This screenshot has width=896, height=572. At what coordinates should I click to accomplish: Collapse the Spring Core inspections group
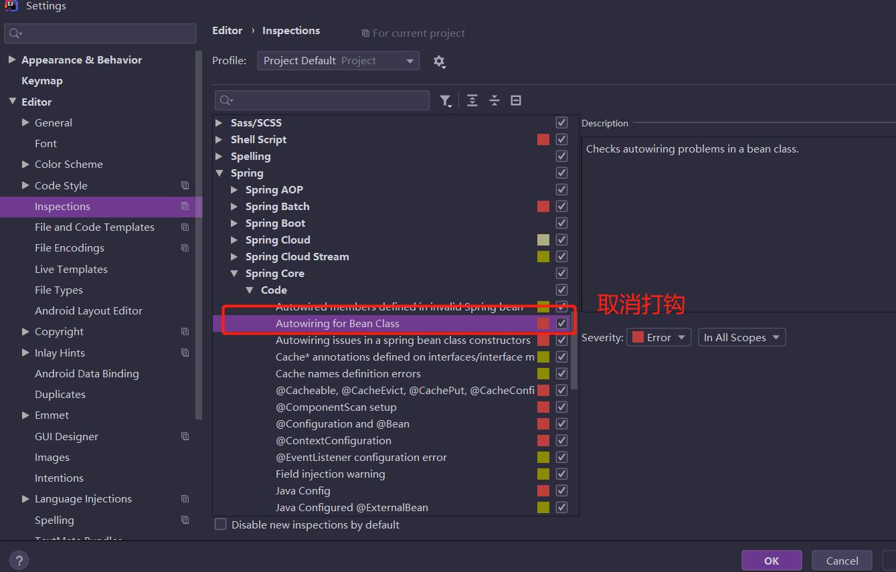(x=234, y=273)
